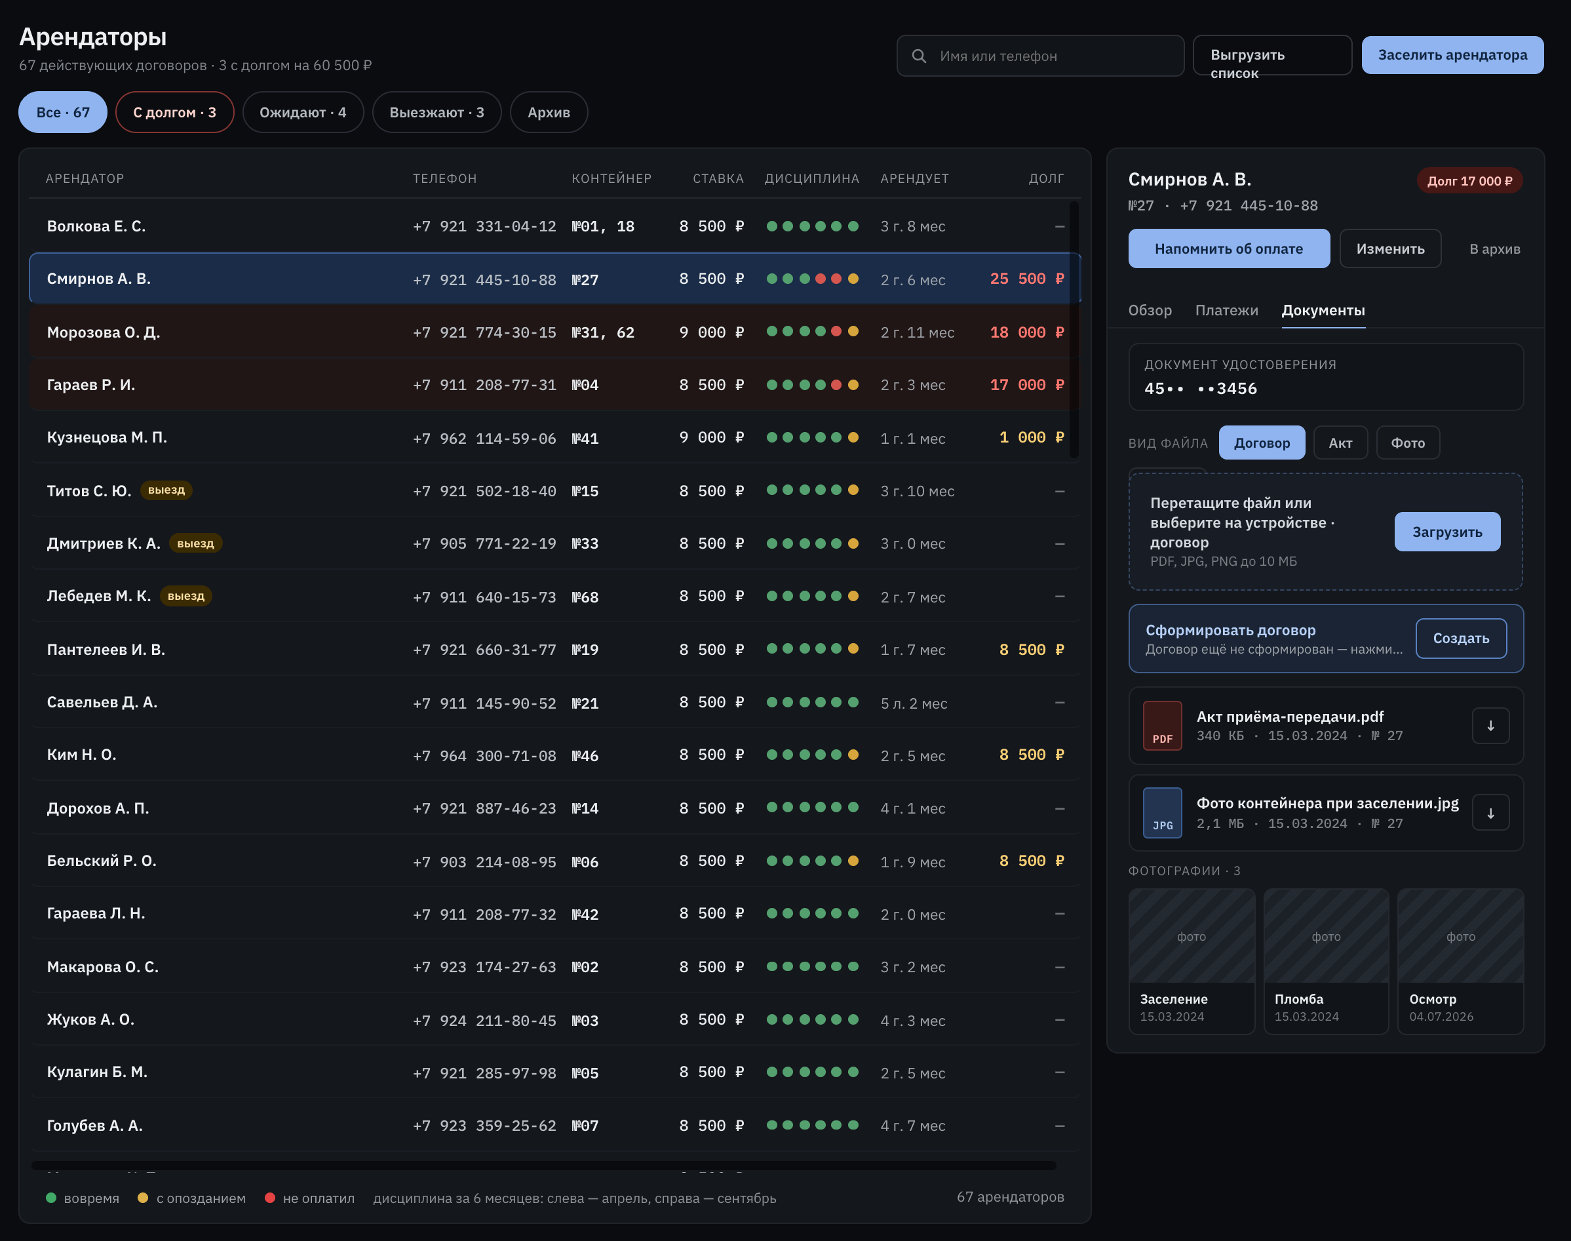
Task: Select the Договор file type
Action: (1262, 443)
